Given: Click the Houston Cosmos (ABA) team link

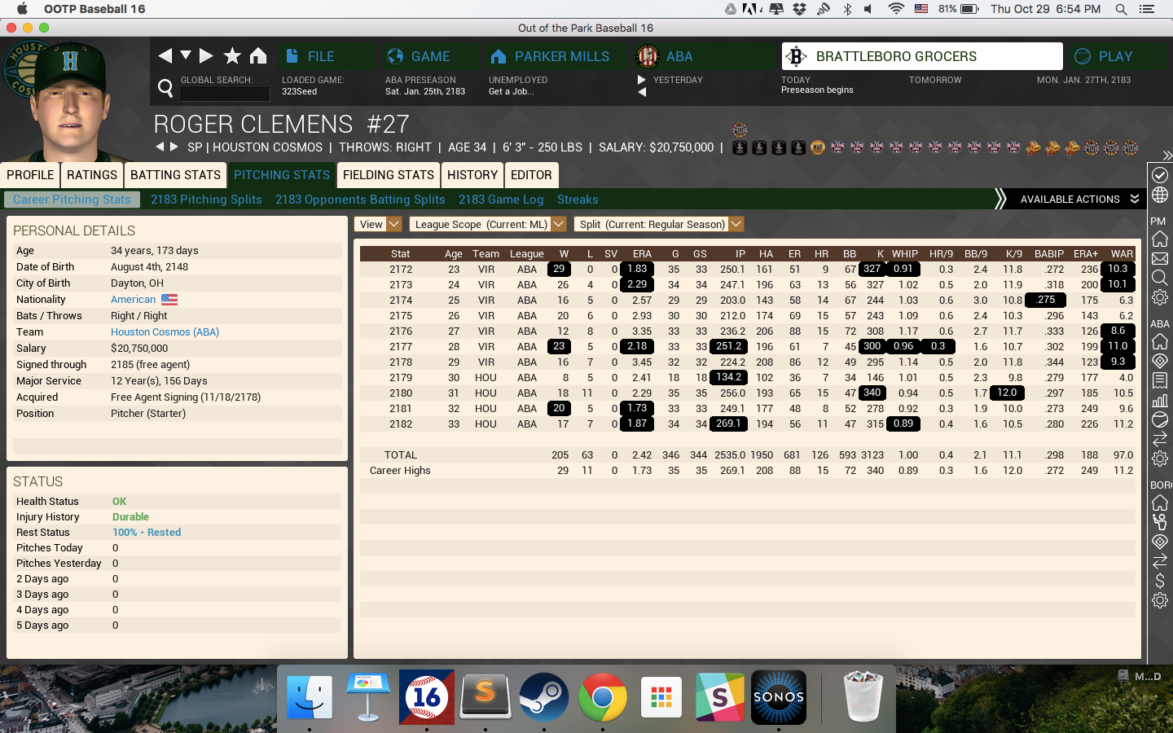Looking at the screenshot, I should [x=165, y=332].
